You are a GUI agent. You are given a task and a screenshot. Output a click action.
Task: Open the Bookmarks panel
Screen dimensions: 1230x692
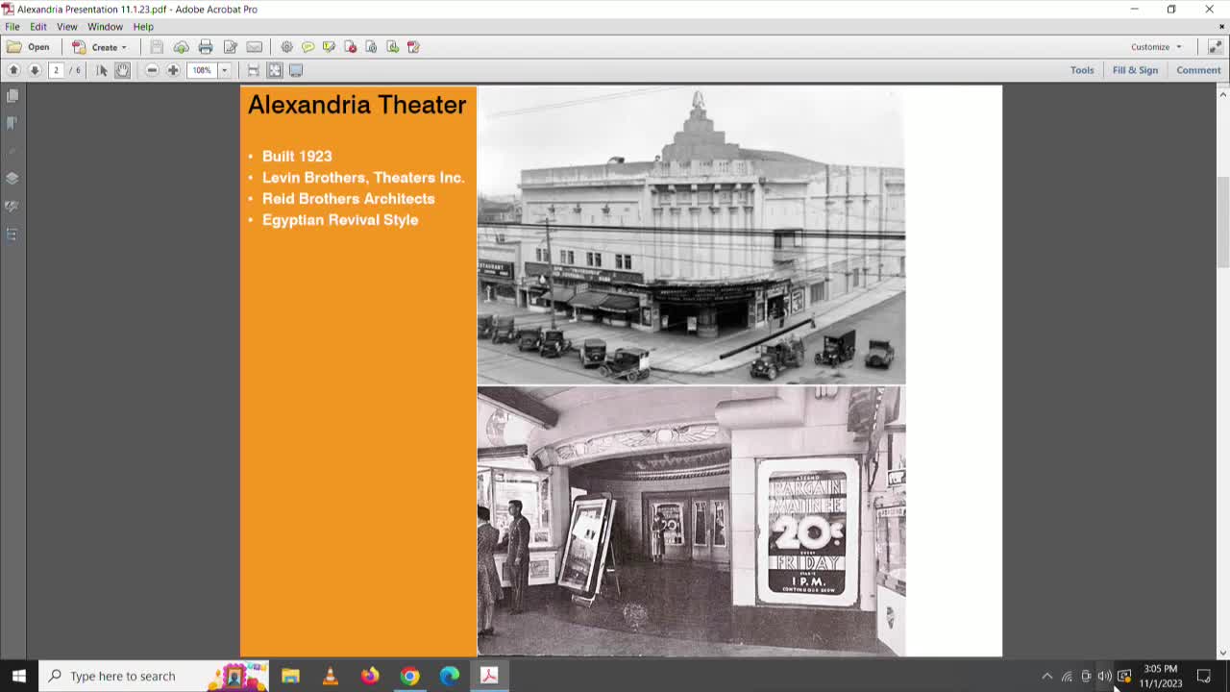[12, 123]
